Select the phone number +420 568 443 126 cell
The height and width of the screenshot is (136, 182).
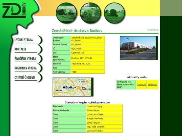pyautogui.click(x=87, y=64)
